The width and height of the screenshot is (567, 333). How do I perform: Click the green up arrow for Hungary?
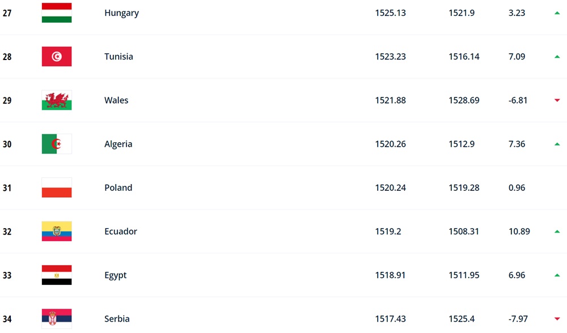[557, 13]
